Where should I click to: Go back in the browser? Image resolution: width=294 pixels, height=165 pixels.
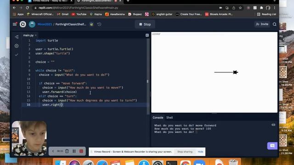click(14, 8)
